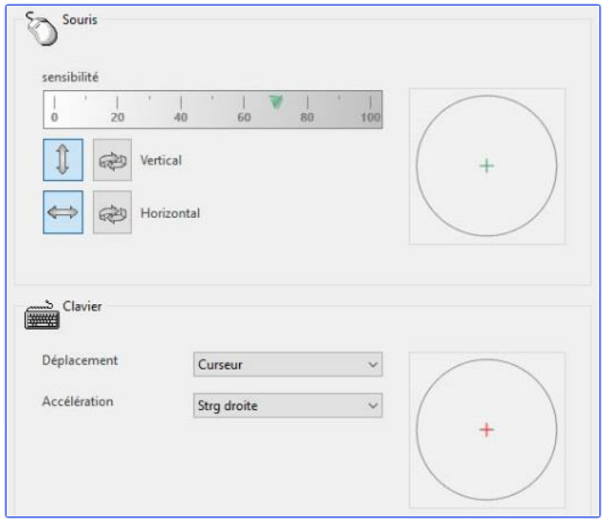Screen dimensions: 605x524
Task: Click the invert icon next to Vertical
Action: point(112,160)
